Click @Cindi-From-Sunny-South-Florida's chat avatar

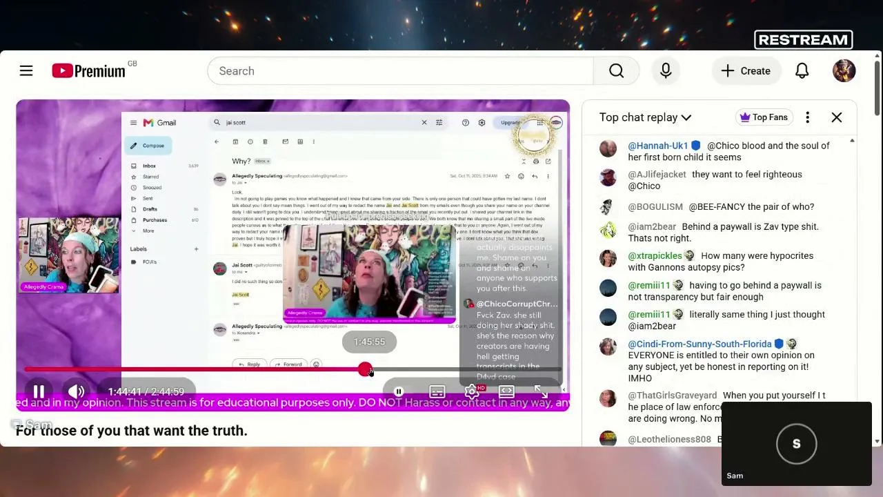click(x=608, y=347)
